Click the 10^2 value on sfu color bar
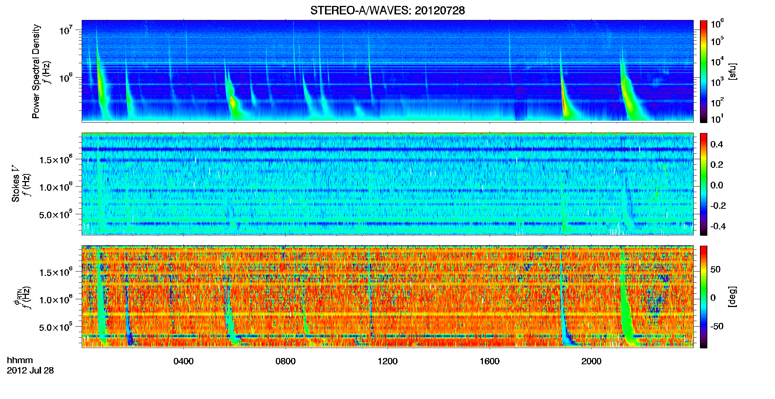Screen dimensions: 775x399 pyautogui.click(x=717, y=102)
